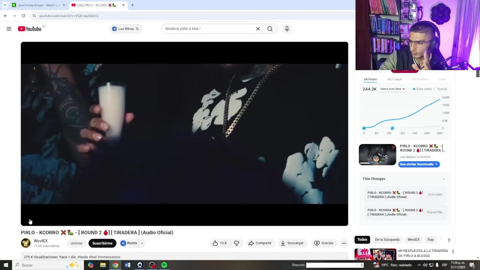This screenshot has width=480, height=270.
Task: Switch to the 24 hours tab
Action: point(370,79)
